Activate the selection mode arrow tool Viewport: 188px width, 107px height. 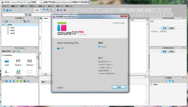[x=45, y=10]
